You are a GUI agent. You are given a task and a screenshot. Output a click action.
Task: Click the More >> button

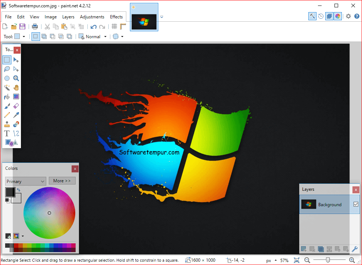[x=62, y=181]
